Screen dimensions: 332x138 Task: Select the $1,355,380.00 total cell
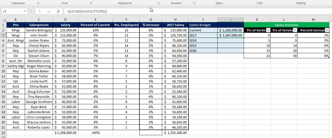point(175,133)
